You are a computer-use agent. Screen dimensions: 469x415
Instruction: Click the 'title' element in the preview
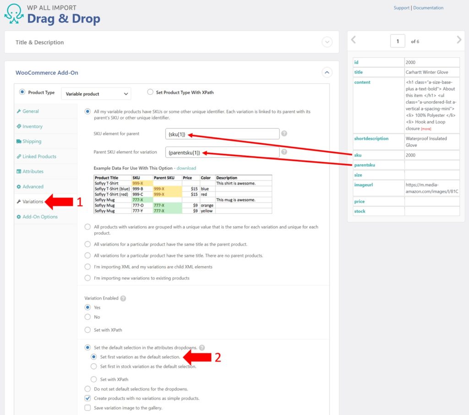[358, 72]
